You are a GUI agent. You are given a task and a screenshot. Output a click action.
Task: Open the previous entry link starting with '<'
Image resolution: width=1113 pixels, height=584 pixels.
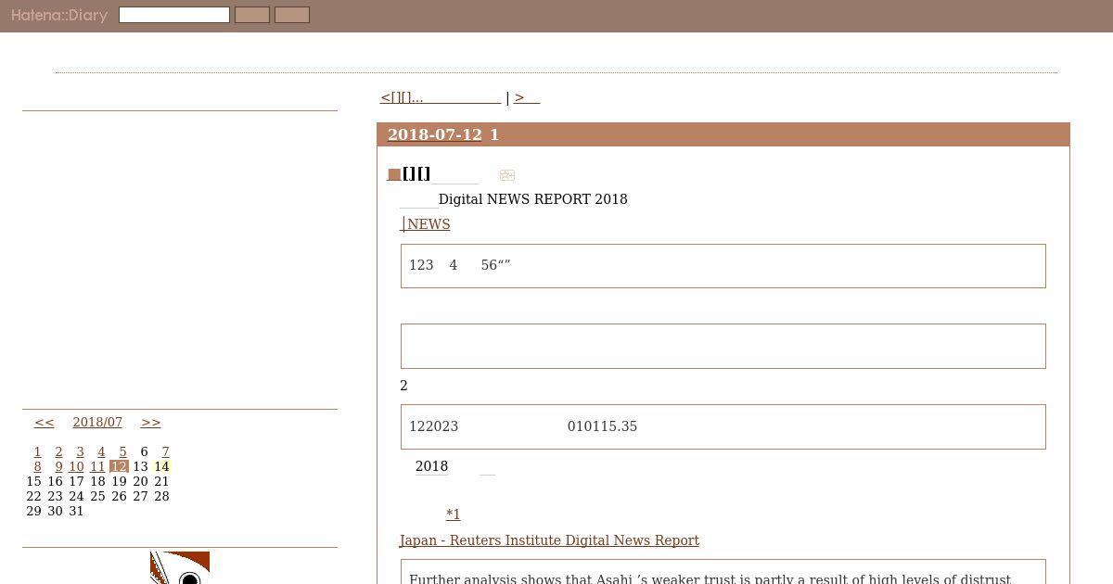tap(441, 97)
